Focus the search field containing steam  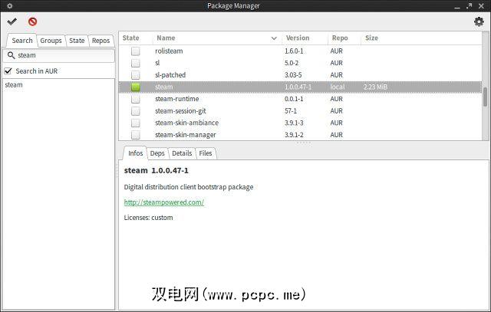[59, 55]
